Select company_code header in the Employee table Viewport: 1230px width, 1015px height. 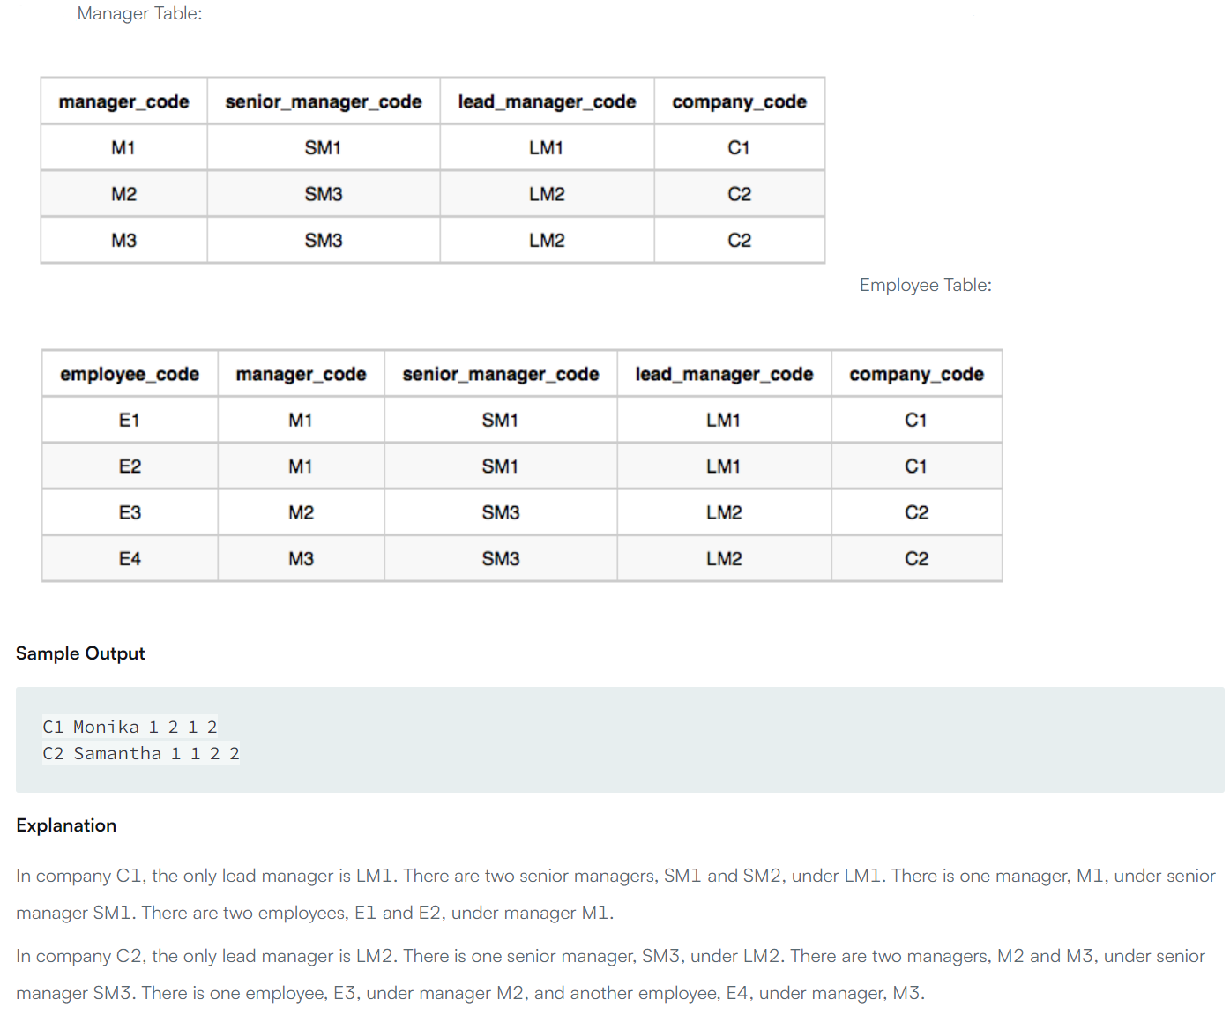(x=916, y=374)
